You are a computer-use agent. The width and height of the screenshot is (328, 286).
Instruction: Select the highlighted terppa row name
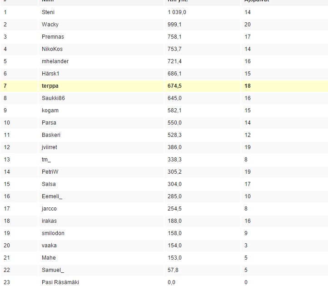tap(50, 86)
